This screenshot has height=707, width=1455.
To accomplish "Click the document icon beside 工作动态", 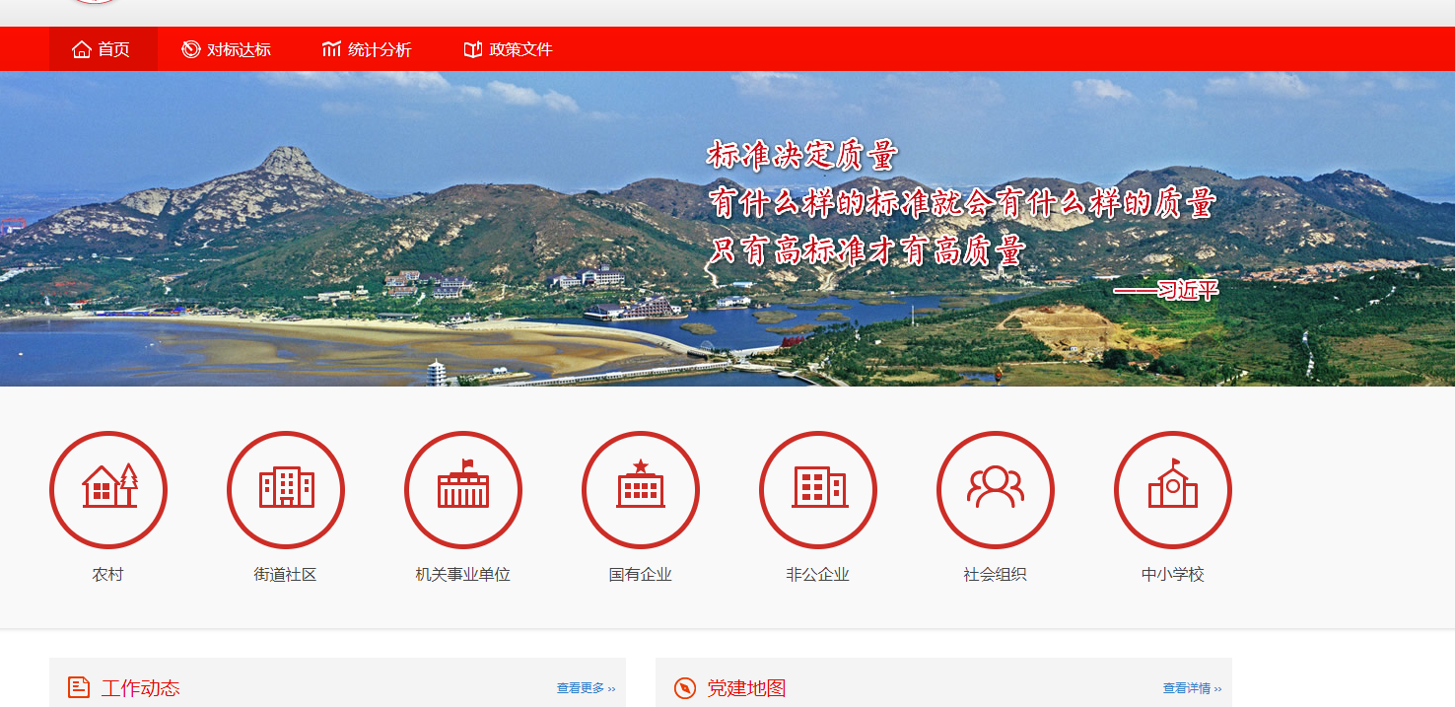I will click(x=79, y=687).
